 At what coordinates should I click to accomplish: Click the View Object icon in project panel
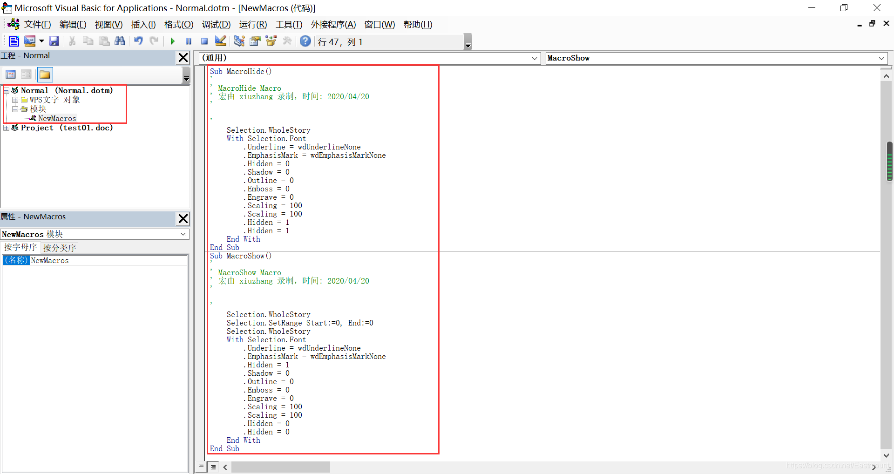click(27, 74)
